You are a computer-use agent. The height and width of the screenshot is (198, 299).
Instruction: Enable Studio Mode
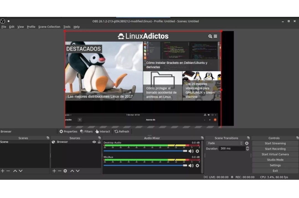click(275, 160)
